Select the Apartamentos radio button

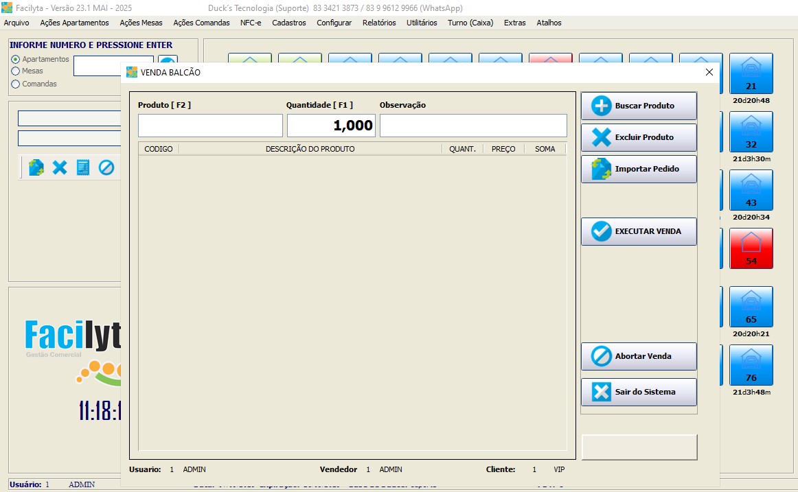(x=16, y=60)
